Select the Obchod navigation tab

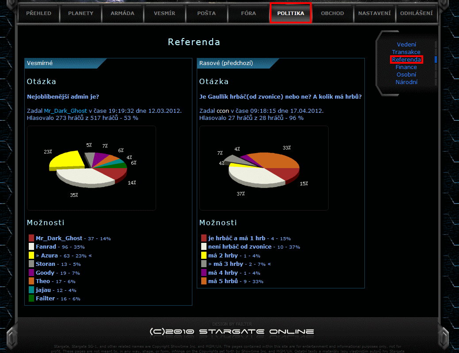pyautogui.click(x=332, y=13)
